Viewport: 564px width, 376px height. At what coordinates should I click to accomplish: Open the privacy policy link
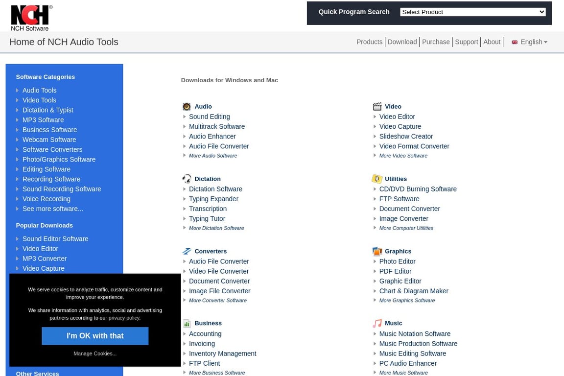coord(124,318)
